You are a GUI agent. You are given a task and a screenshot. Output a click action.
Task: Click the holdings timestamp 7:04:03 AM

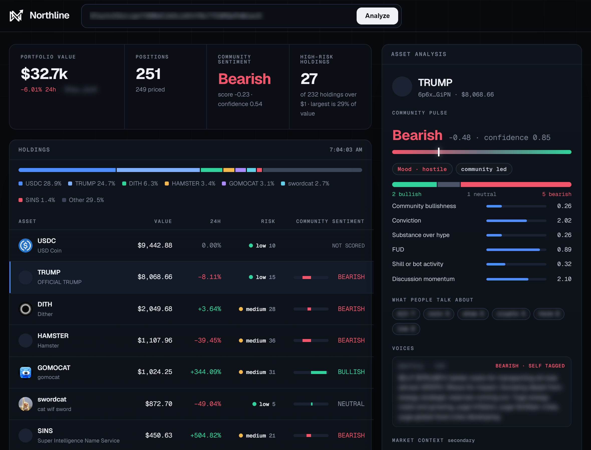(346, 150)
